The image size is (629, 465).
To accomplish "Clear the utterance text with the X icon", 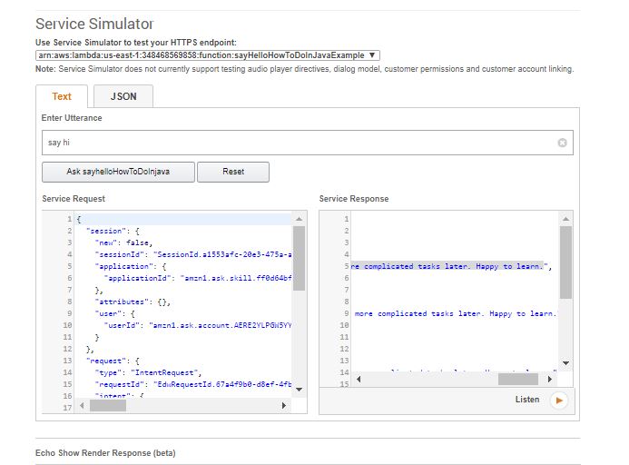I will pyautogui.click(x=562, y=143).
